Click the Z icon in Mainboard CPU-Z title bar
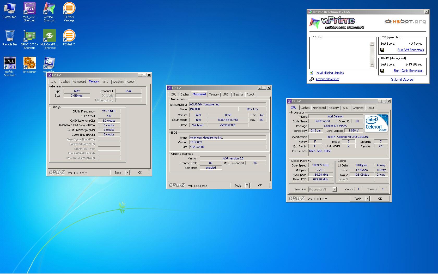 (x=169, y=88)
